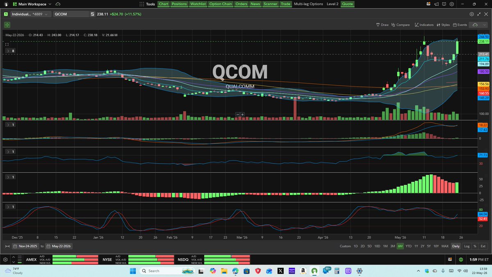
Task: Open the Individual account *4889 dropdown
Action: [31, 14]
